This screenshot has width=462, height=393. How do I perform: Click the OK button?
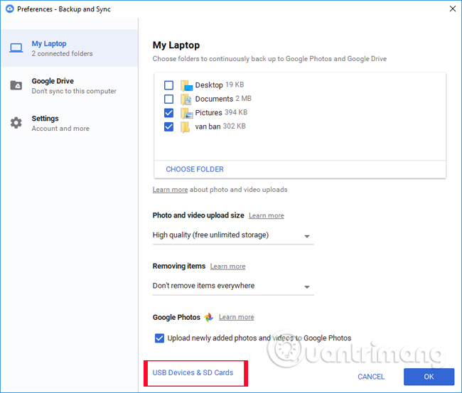[x=429, y=377]
